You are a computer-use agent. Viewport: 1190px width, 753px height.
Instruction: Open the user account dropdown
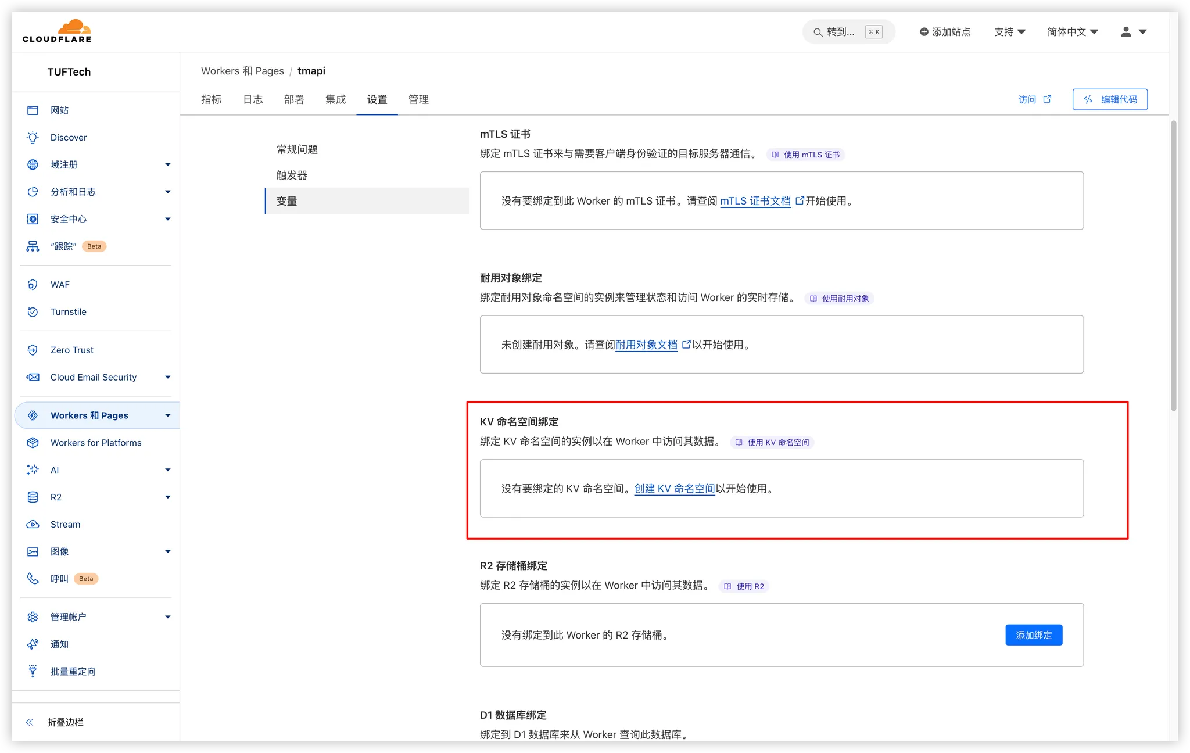[x=1133, y=32]
